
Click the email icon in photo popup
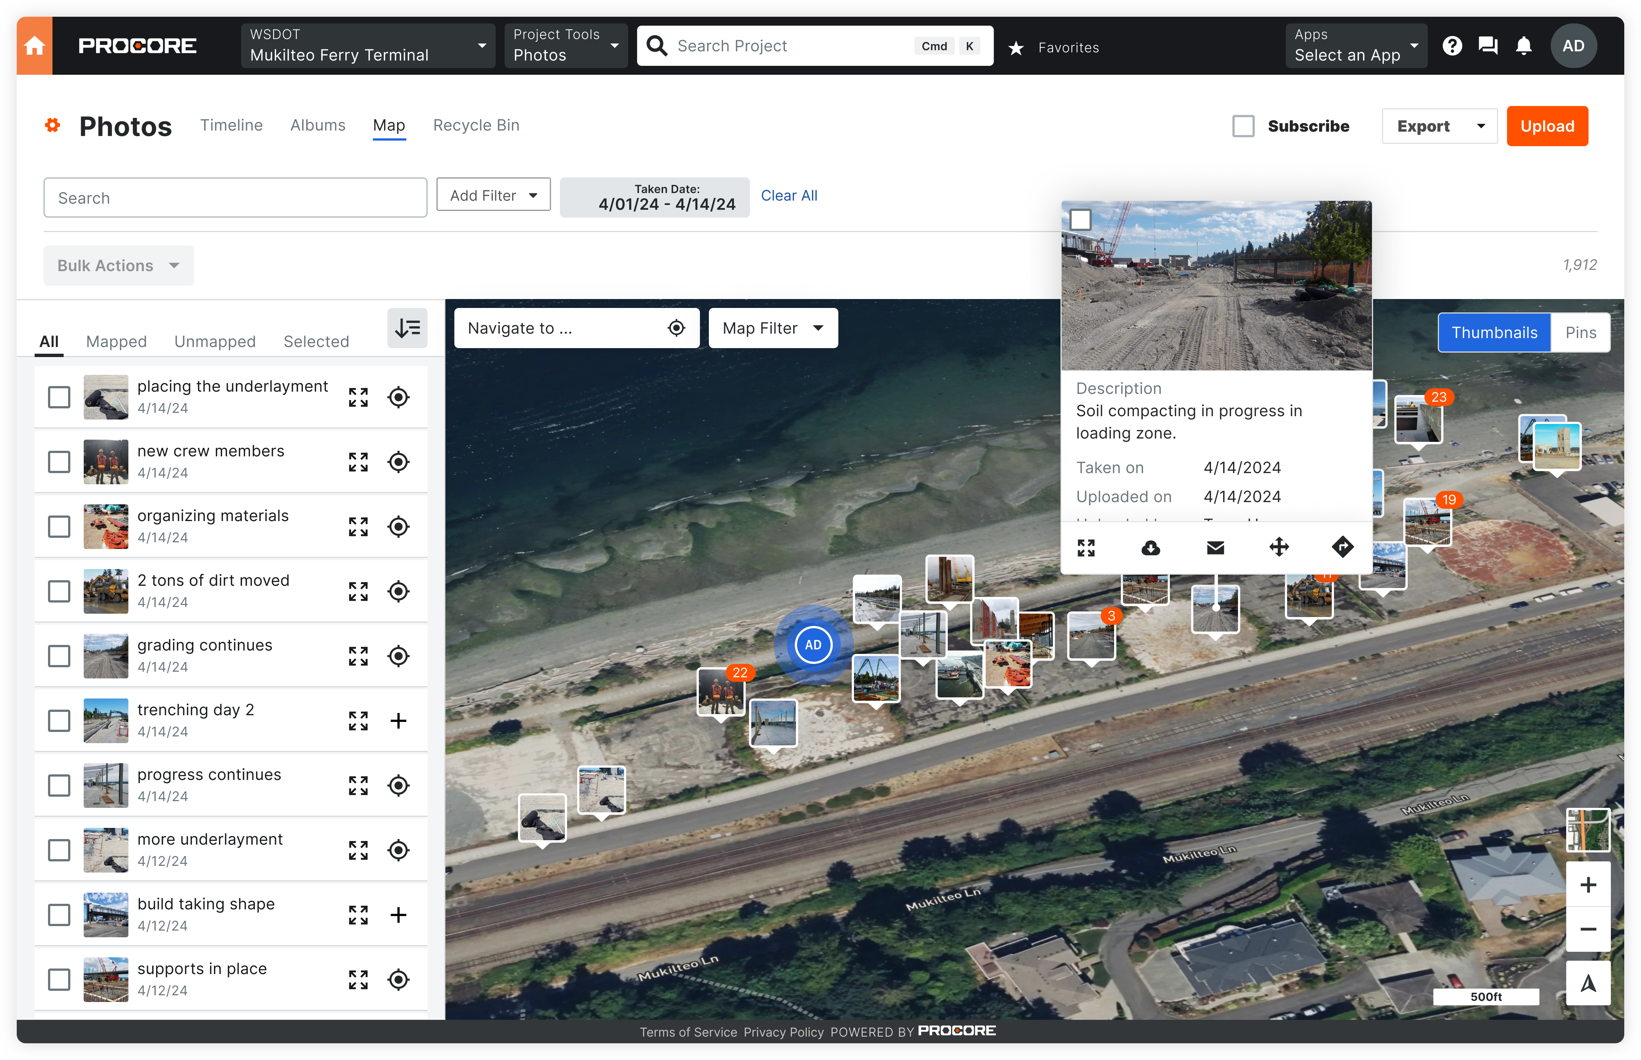point(1215,548)
